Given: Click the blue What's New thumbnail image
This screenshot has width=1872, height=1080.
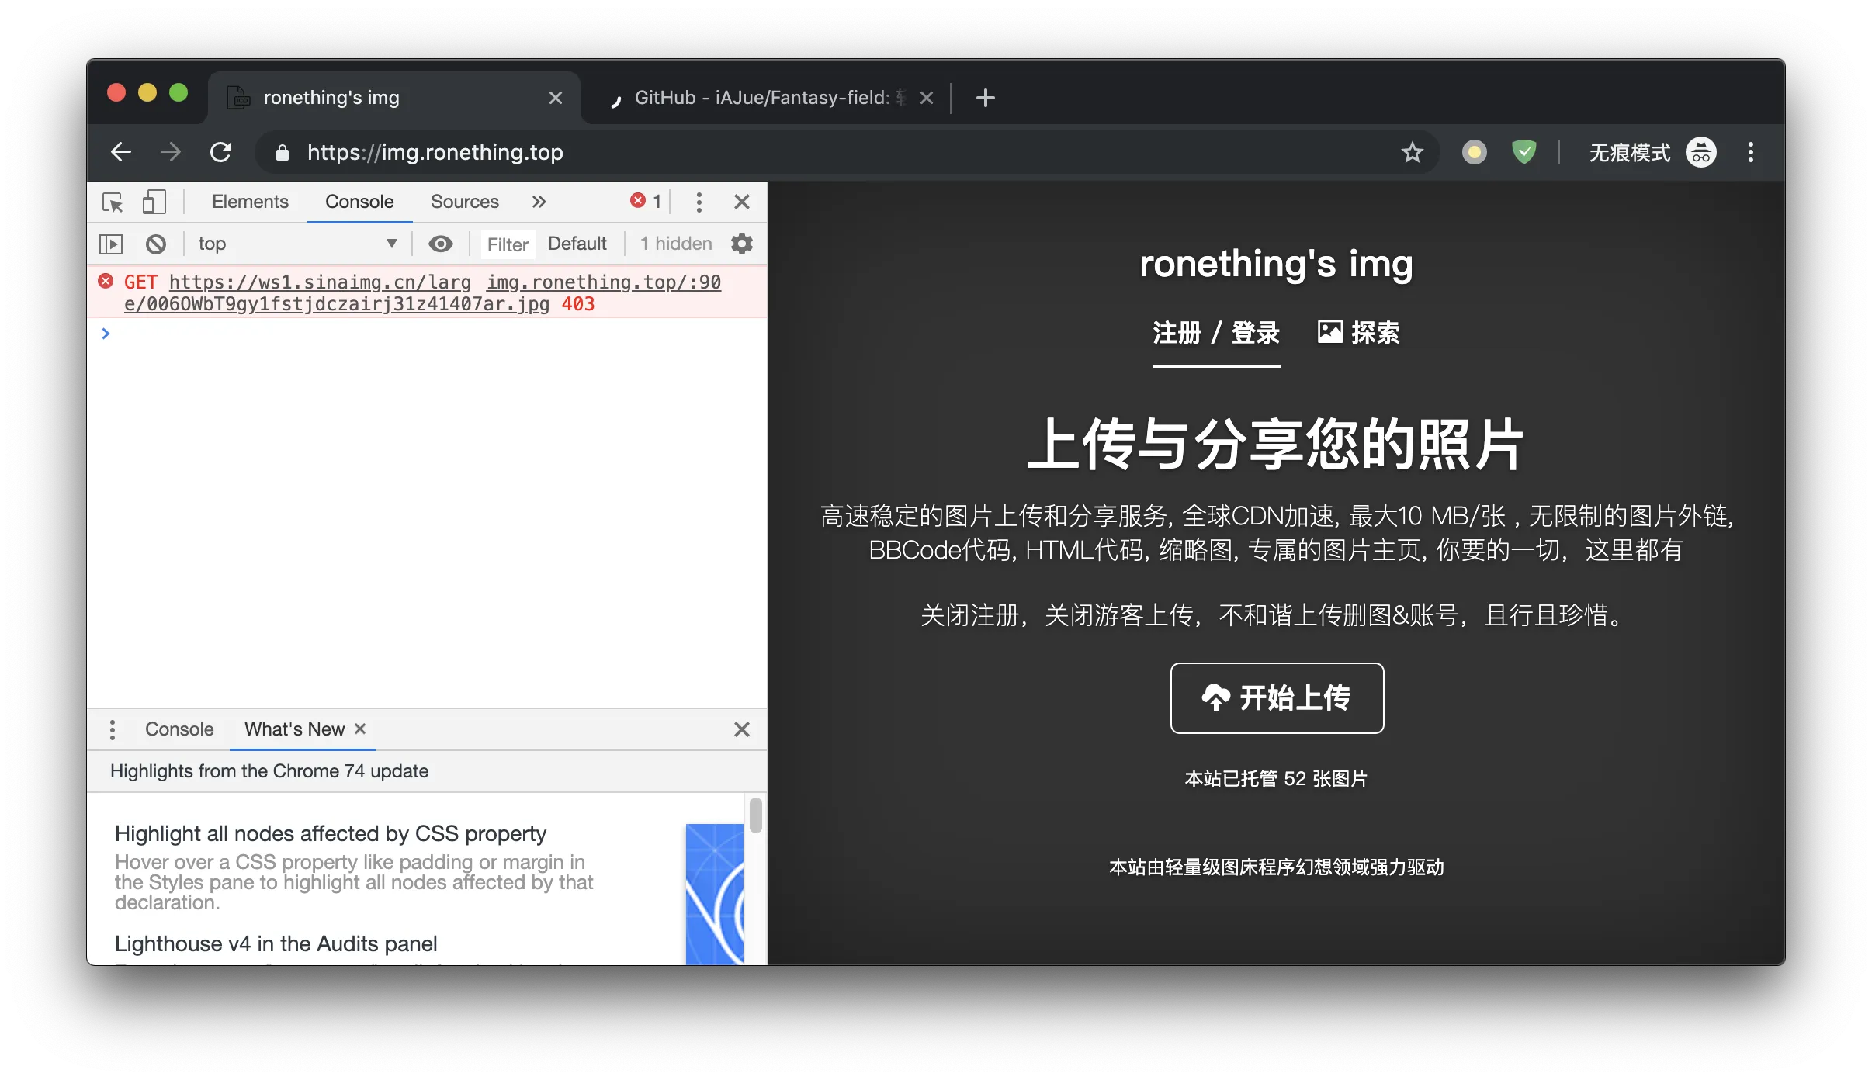Looking at the screenshot, I should tap(714, 894).
